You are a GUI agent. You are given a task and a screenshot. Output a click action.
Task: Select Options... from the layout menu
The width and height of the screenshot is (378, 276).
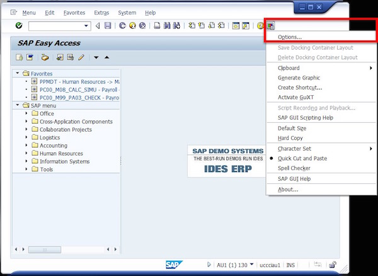[x=290, y=37]
